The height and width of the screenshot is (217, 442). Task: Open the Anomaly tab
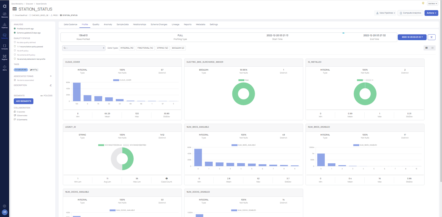tap(108, 24)
